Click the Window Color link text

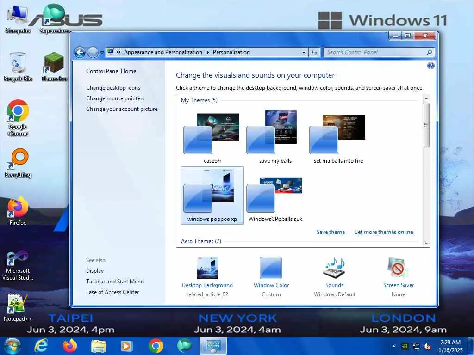click(x=271, y=285)
